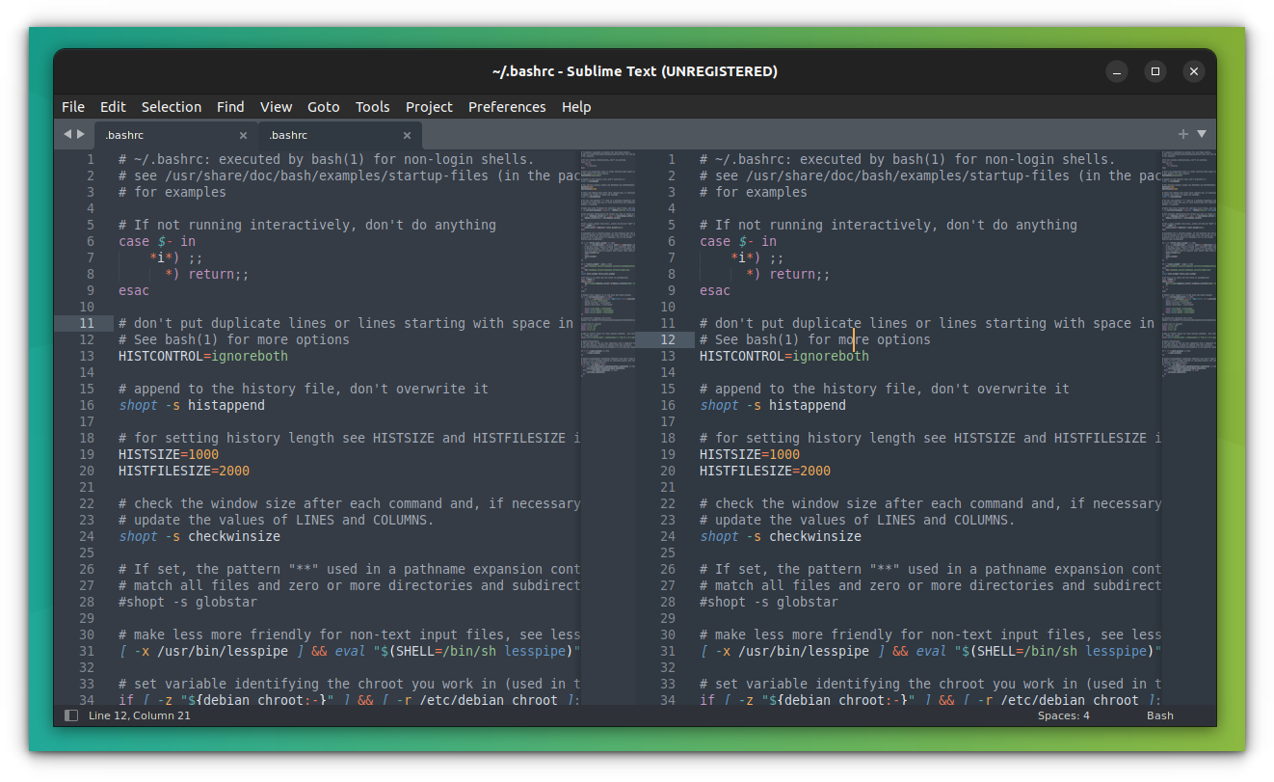Screen dimensions: 1274x782
Task: Click '# for examples' in left pane
Action: point(173,192)
